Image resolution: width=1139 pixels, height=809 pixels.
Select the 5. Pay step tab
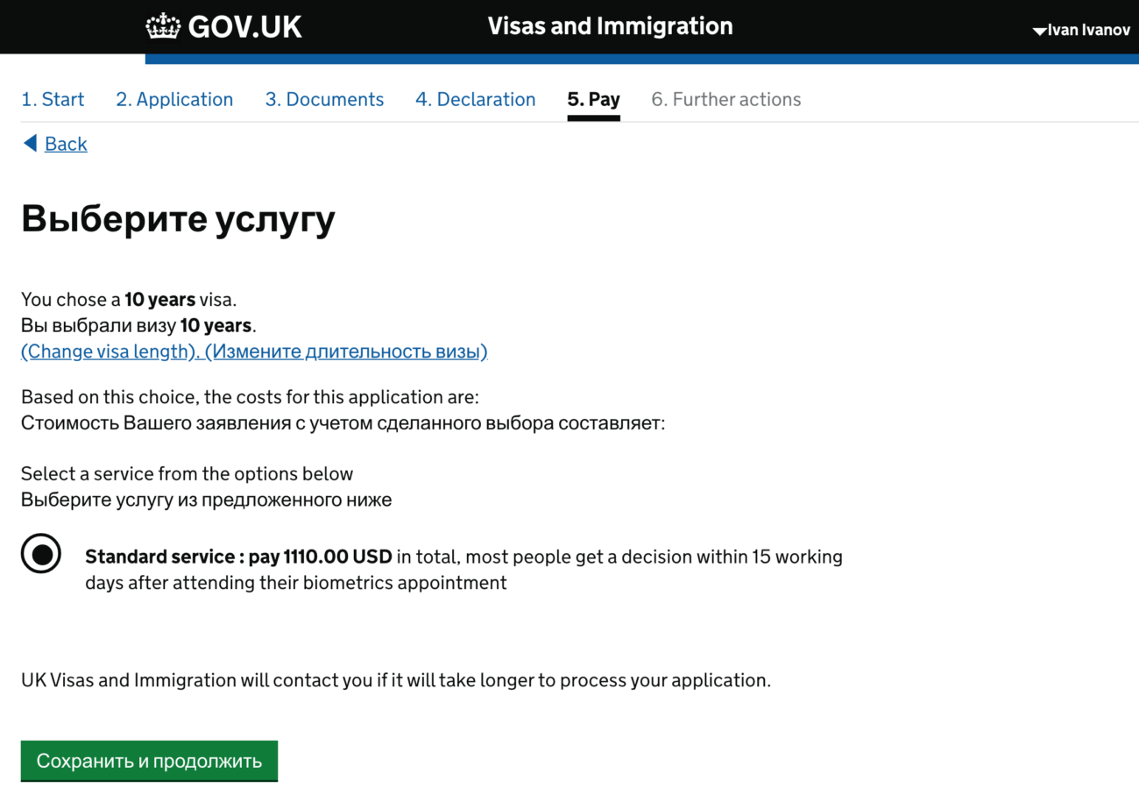coord(593,100)
